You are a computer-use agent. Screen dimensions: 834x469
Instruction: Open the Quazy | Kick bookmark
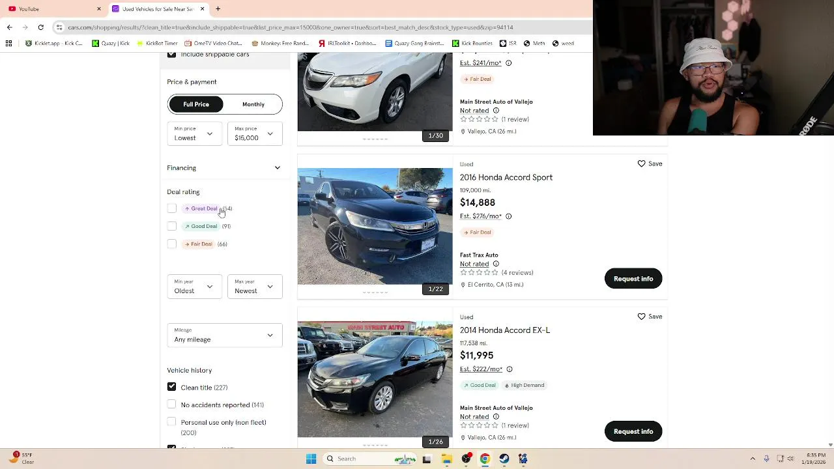click(111, 44)
